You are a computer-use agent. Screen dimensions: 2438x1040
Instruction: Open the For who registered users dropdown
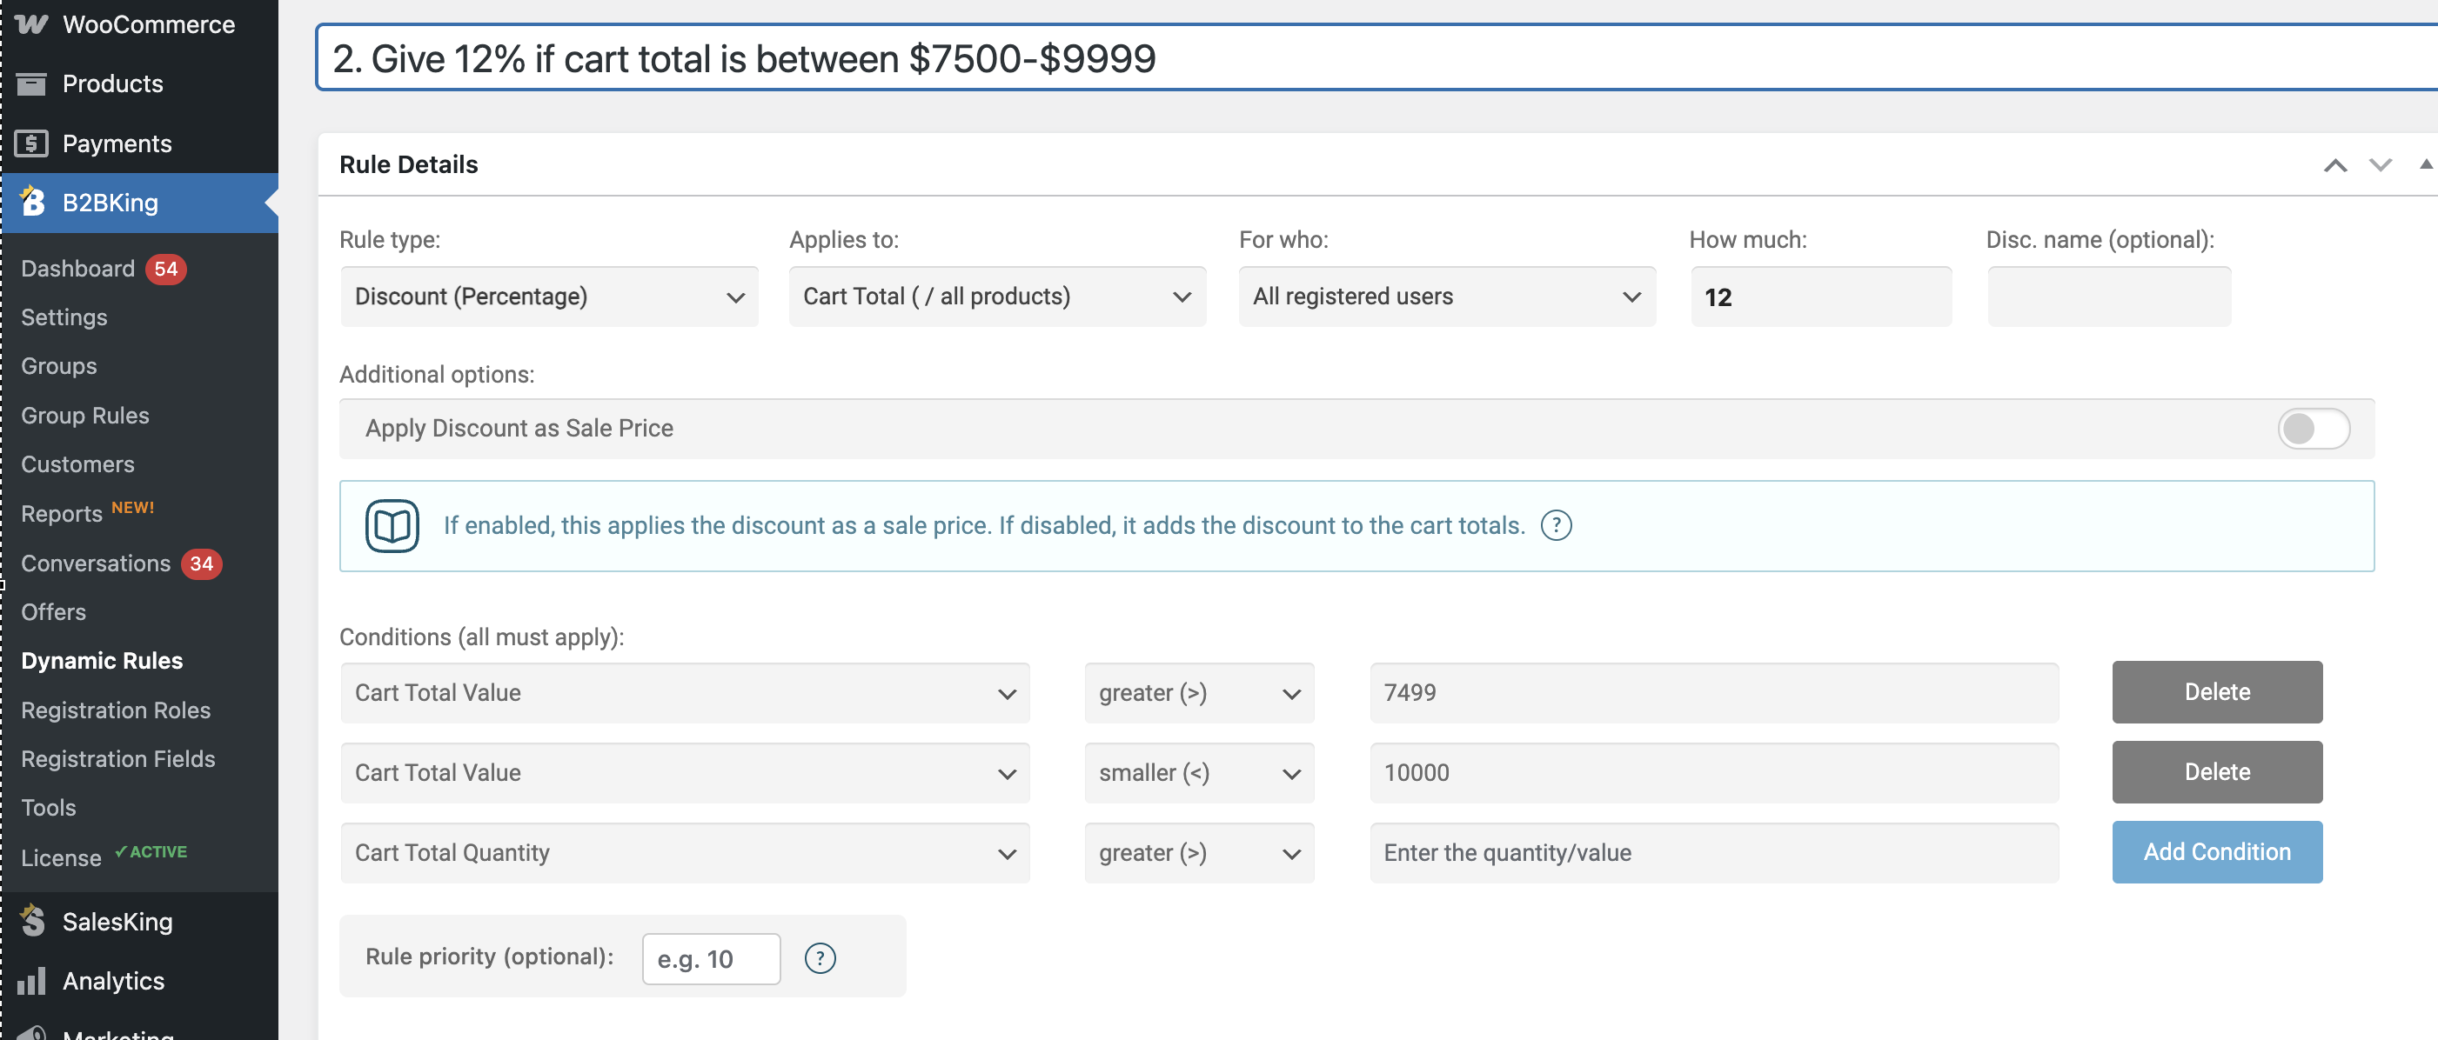[1447, 297]
